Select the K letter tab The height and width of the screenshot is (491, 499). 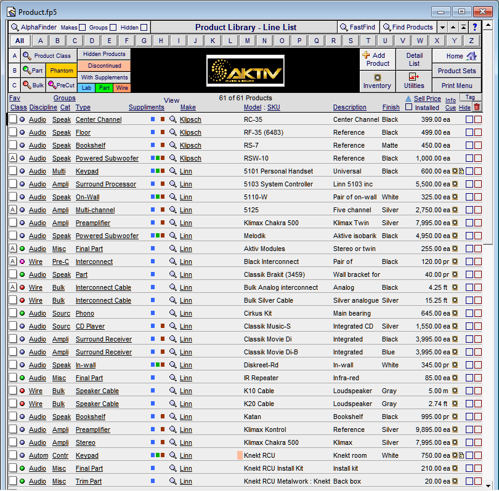coord(213,41)
